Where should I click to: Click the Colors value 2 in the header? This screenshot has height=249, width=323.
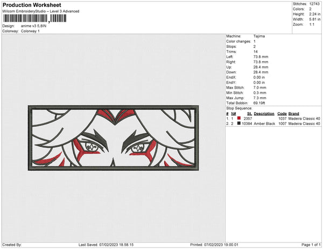[310, 9]
